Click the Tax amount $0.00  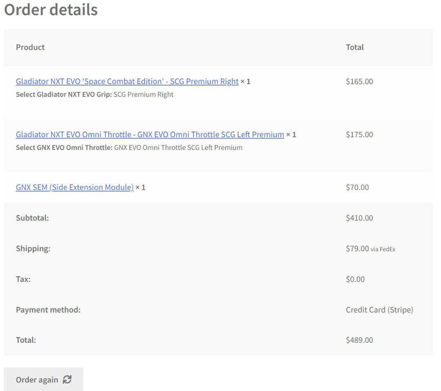pyautogui.click(x=355, y=279)
